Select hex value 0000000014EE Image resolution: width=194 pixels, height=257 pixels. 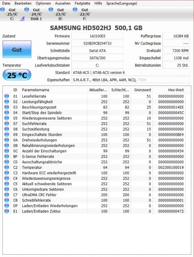[171, 107]
